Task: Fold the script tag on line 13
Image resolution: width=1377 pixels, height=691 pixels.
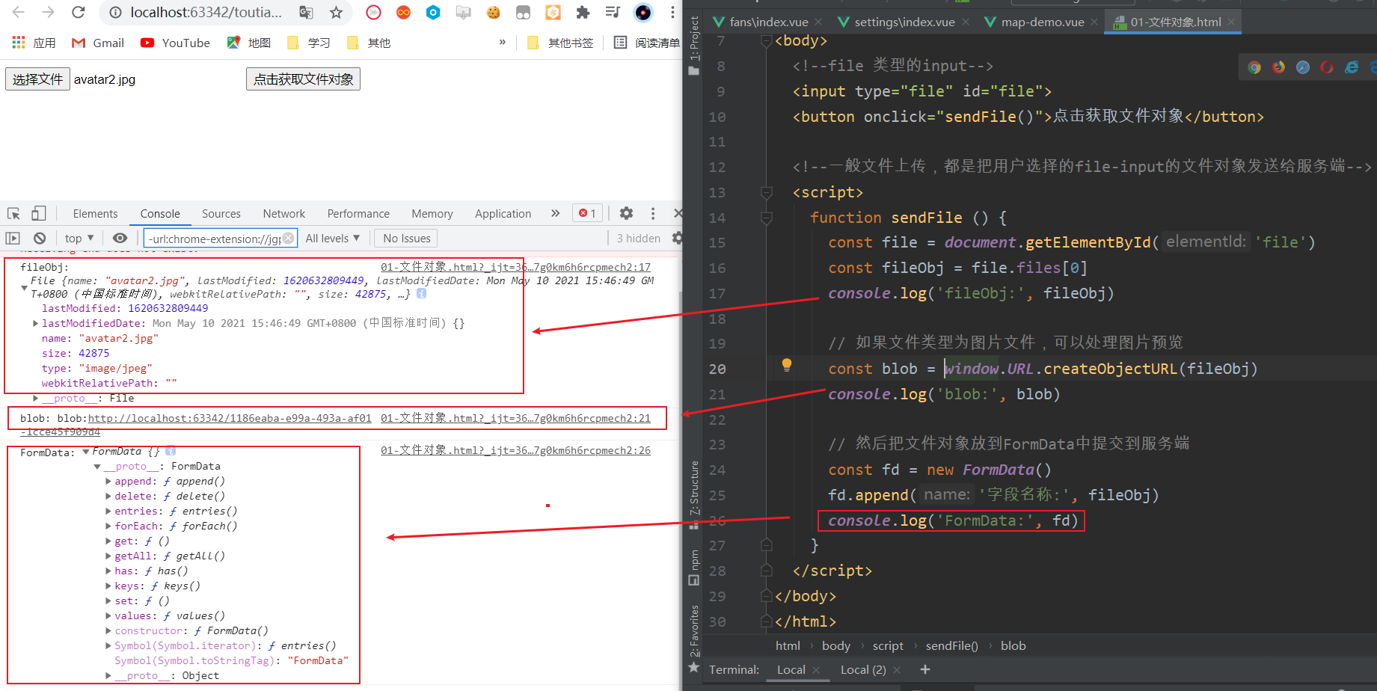Action: [766, 192]
